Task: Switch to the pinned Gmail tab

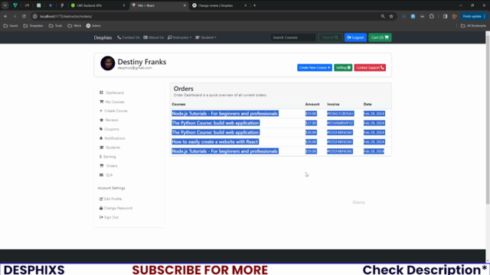Action: coord(27,5)
